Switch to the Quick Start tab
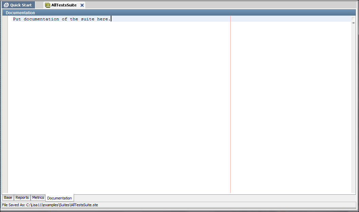 pos(19,5)
